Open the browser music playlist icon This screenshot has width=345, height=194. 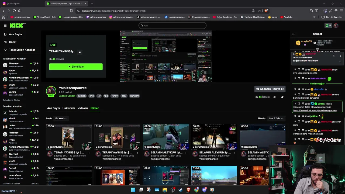tap(331, 11)
